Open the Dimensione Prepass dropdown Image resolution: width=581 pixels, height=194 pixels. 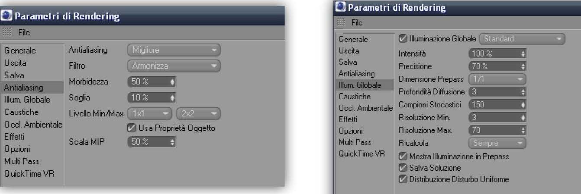(x=497, y=79)
